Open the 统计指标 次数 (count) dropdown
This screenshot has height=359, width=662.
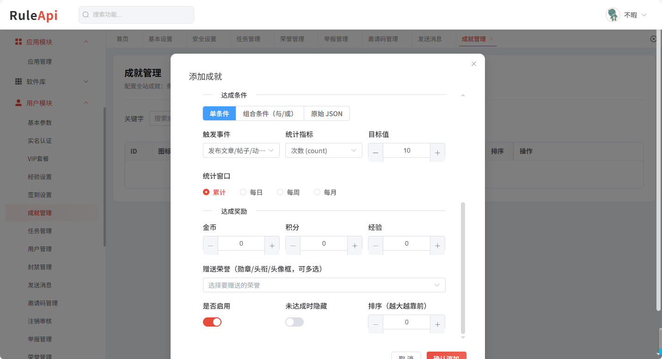[324, 150]
